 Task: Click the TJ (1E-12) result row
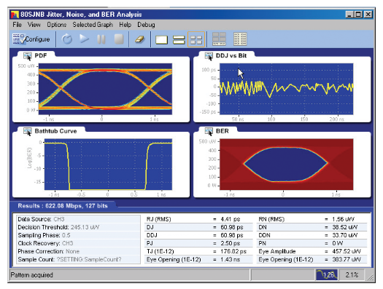(198, 251)
